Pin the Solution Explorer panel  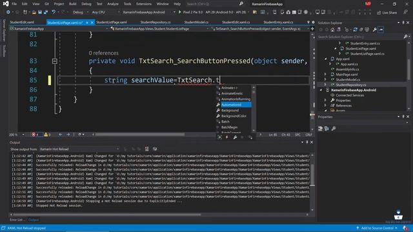click(x=403, y=23)
